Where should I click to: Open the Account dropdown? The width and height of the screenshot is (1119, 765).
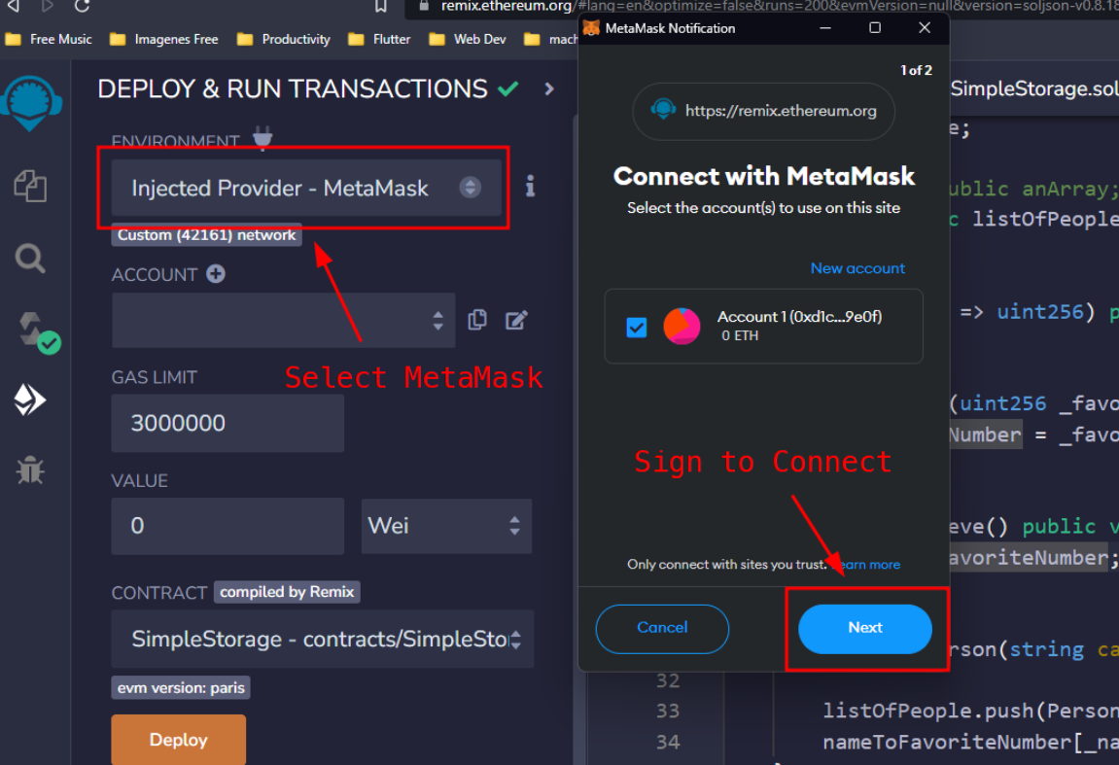[283, 320]
